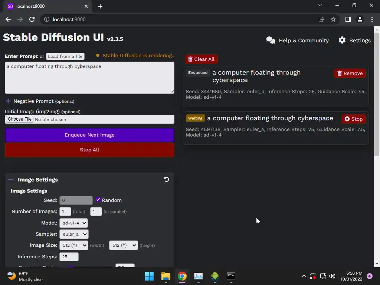Open network icon in system tray
This screenshot has width=380, height=285.
tap(323, 276)
